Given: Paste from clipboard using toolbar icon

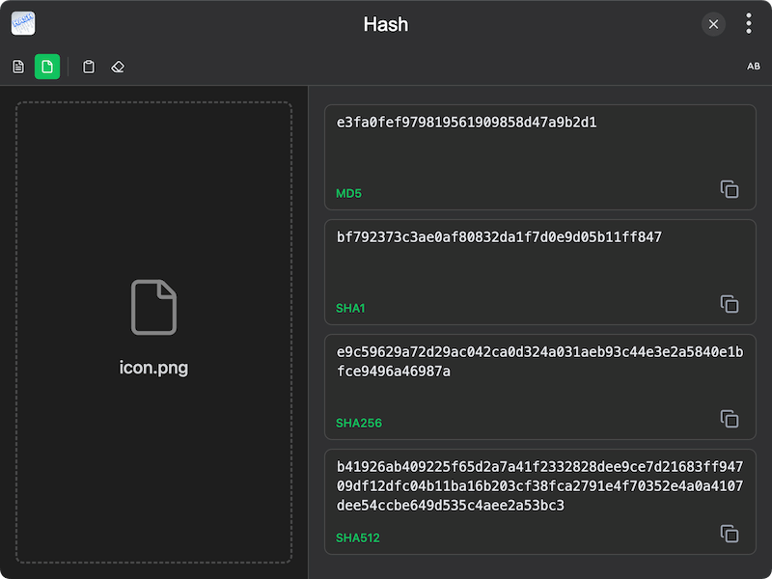Looking at the screenshot, I should [x=89, y=67].
